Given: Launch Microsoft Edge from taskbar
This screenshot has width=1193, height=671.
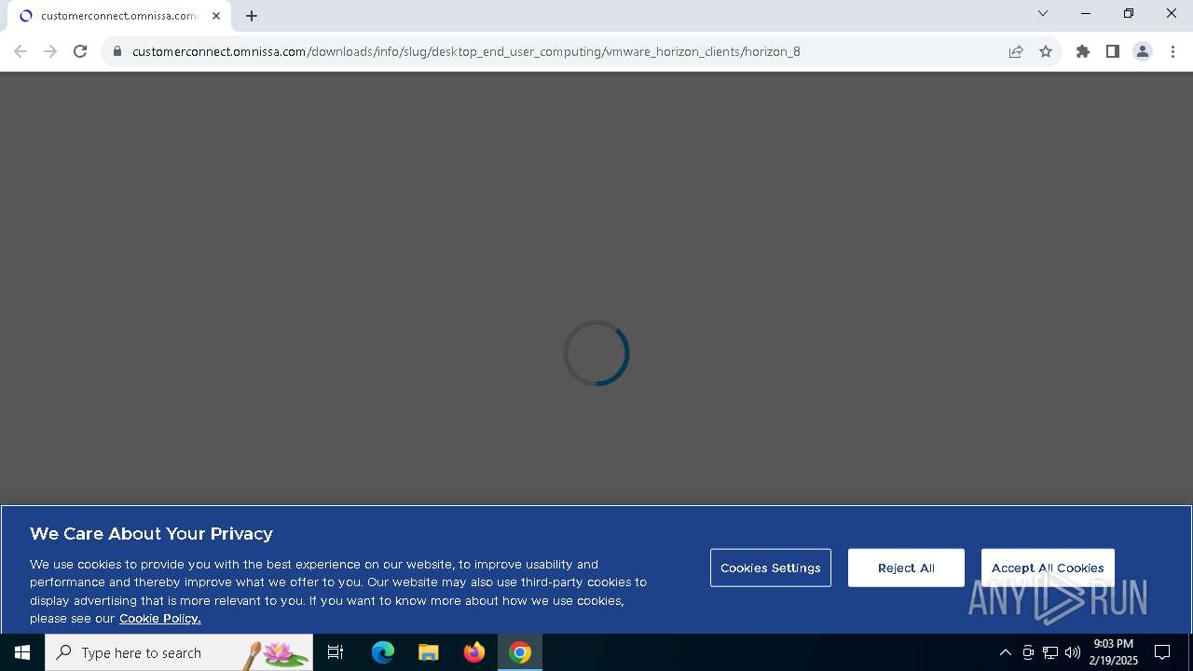Looking at the screenshot, I should [383, 652].
